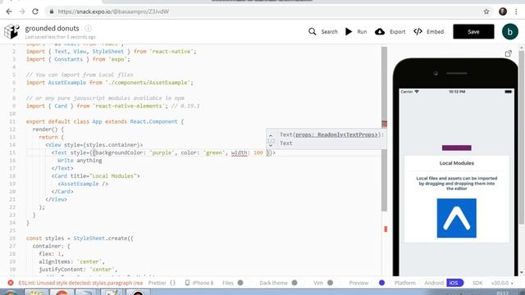The image size is (525, 295).
Task: Open Chrome from the Windows taskbar
Action: click(x=62, y=293)
